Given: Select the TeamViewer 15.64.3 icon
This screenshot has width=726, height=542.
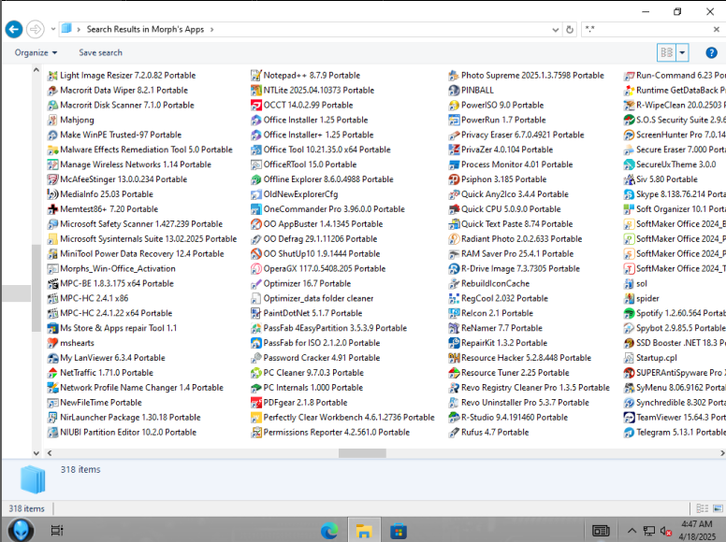Looking at the screenshot, I should (629, 417).
